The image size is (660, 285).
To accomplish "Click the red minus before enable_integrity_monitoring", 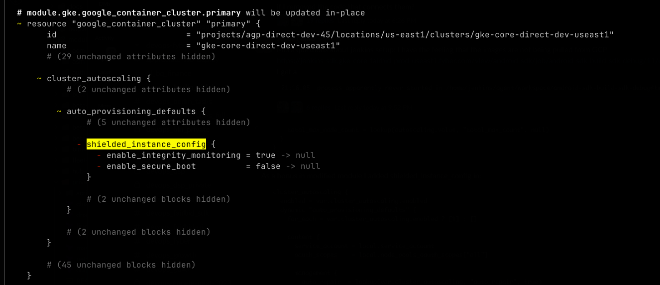I will point(99,155).
